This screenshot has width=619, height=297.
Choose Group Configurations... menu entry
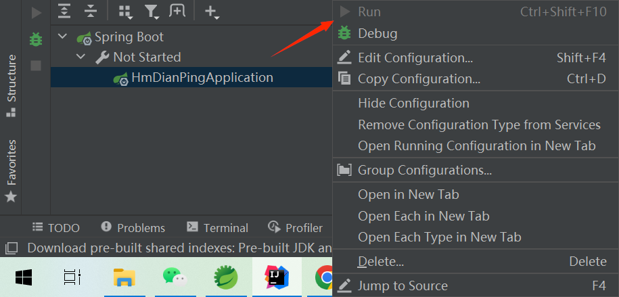click(x=476, y=170)
